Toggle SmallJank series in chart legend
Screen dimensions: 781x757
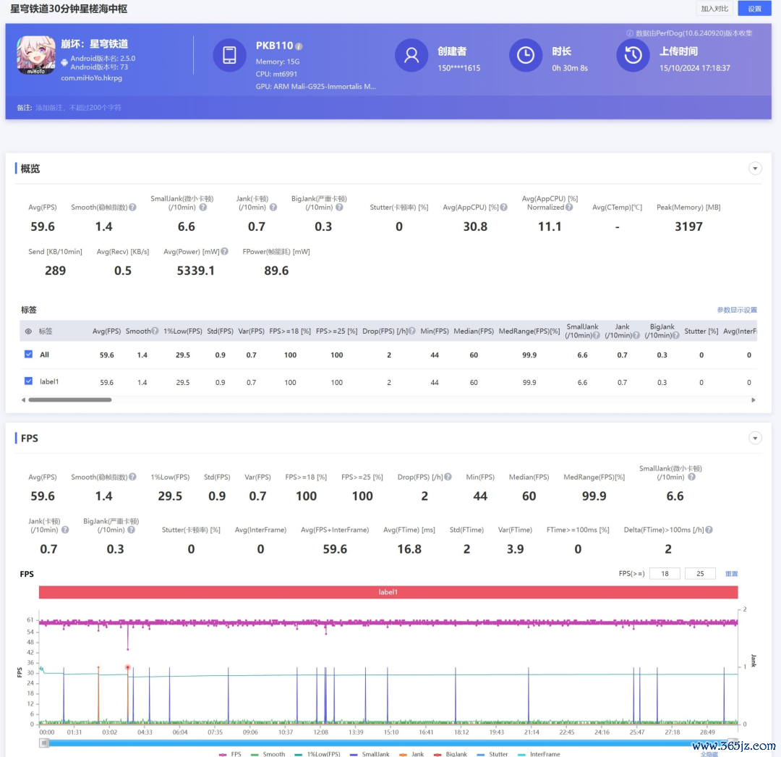coord(370,754)
